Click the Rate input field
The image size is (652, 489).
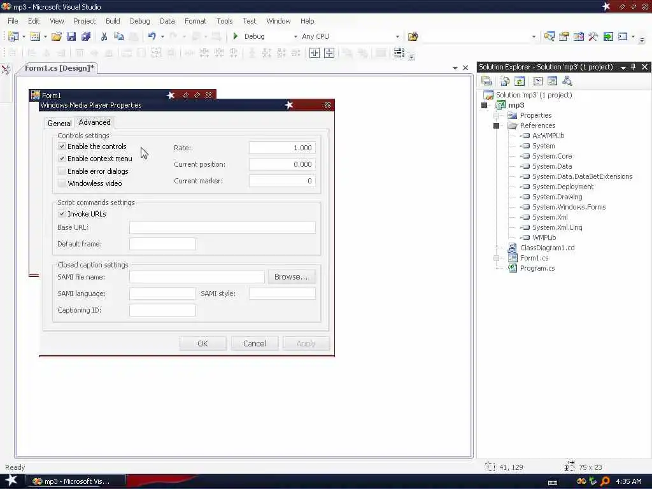tap(282, 148)
